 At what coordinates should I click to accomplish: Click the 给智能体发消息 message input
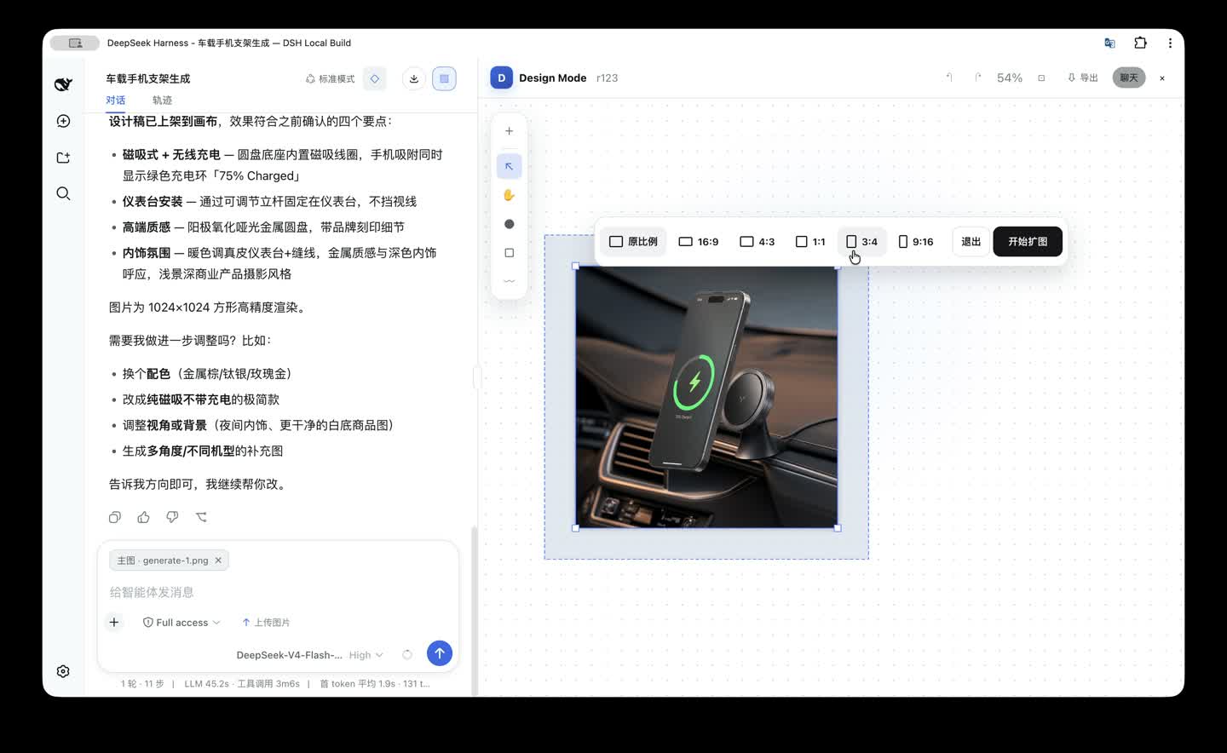point(278,592)
